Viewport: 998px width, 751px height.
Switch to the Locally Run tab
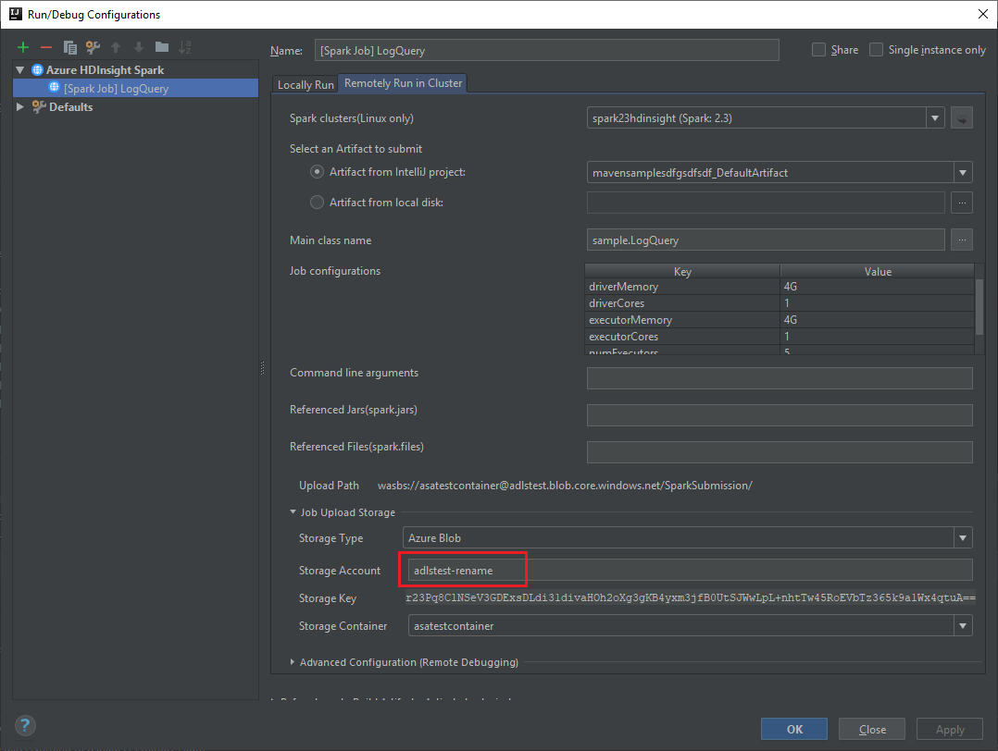tap(305, 83)
